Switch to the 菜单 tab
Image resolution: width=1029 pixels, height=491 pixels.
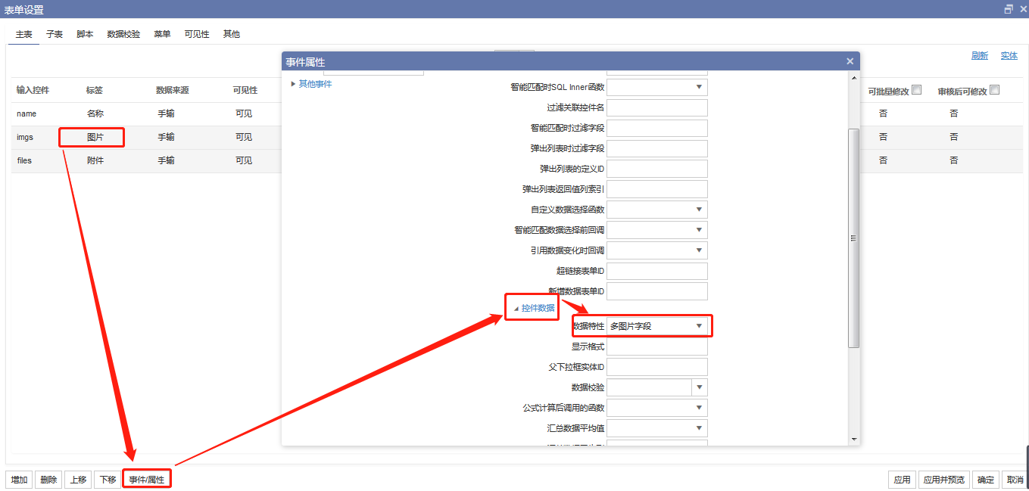161,33
